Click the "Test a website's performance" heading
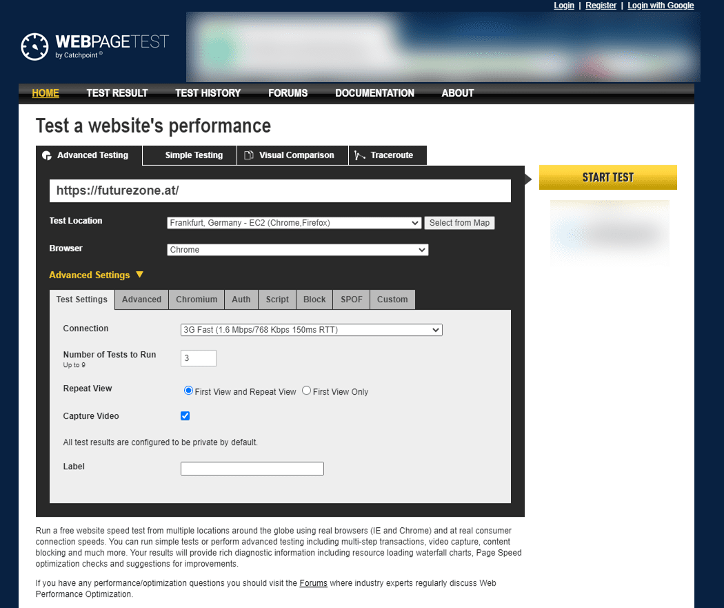 tap(153, 126)
